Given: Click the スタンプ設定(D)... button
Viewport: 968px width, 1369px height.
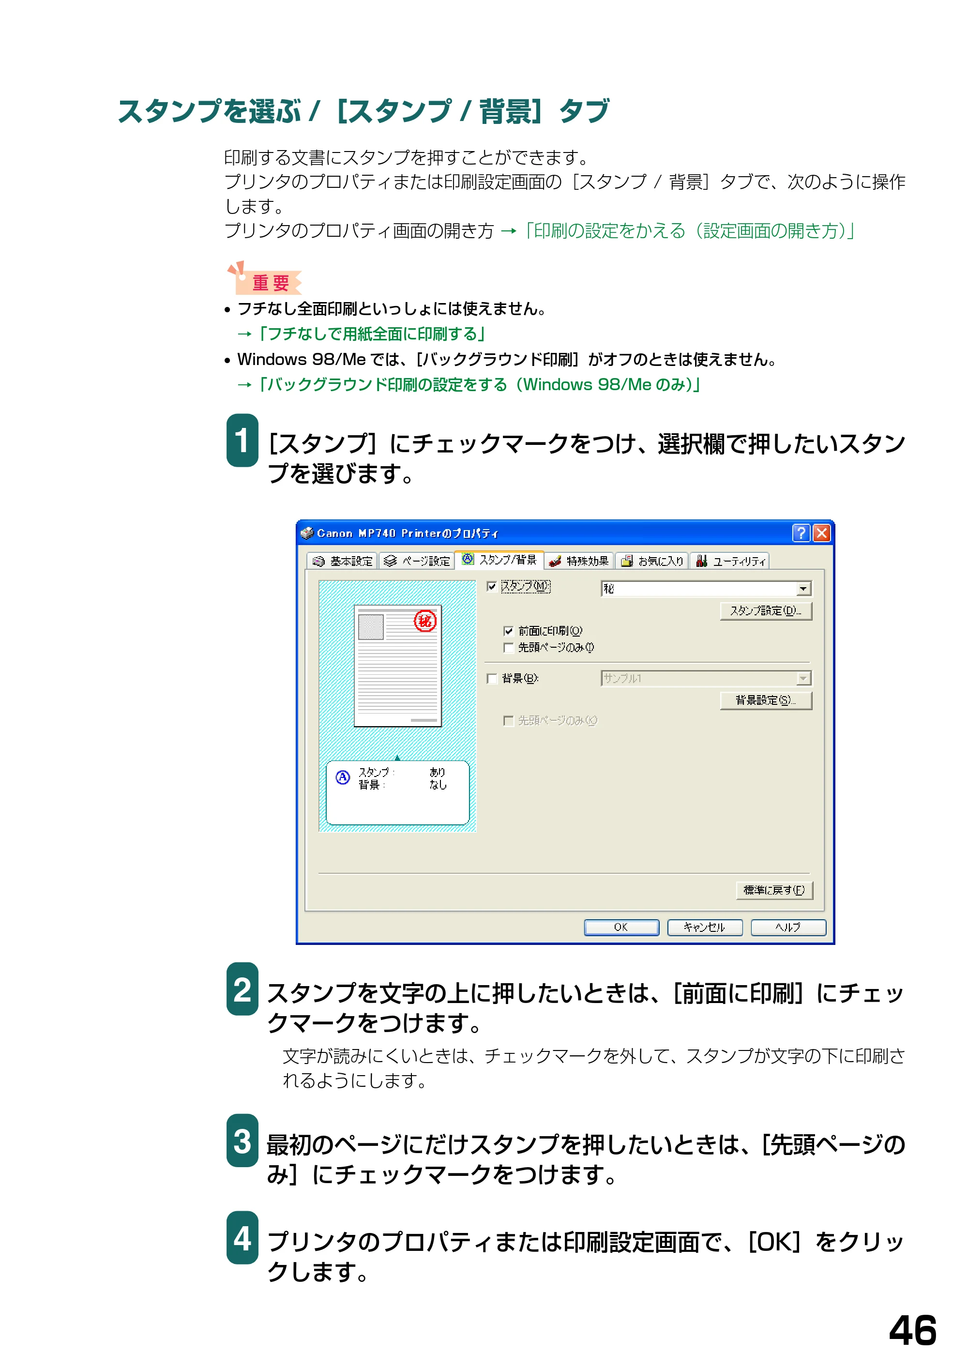Looking at the screenshot, I should point(766,611).
